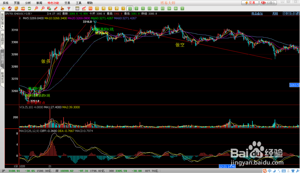Select the quarterly 季 period icon
This screenshot has height=173, width=300.
(116, 8)
